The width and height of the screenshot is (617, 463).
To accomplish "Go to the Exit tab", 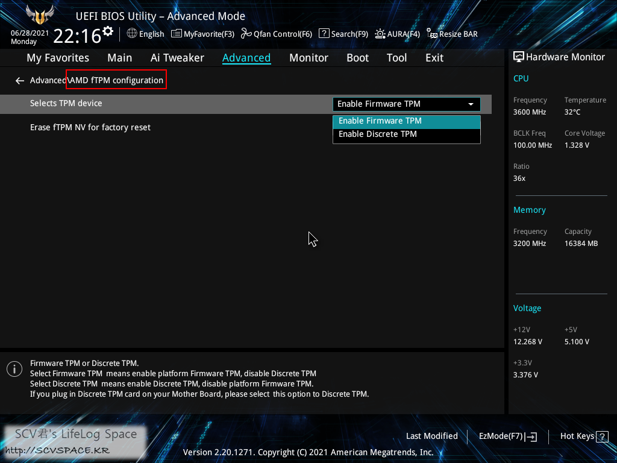I will point(434,58).
